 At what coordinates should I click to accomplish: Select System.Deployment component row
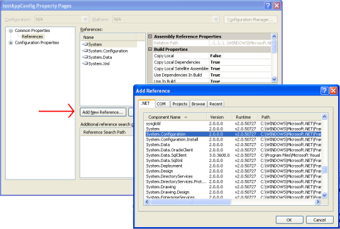coord(233,166)
